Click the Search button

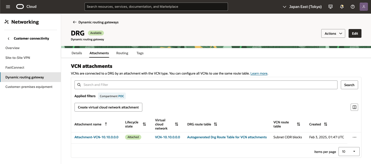[349, 85]
